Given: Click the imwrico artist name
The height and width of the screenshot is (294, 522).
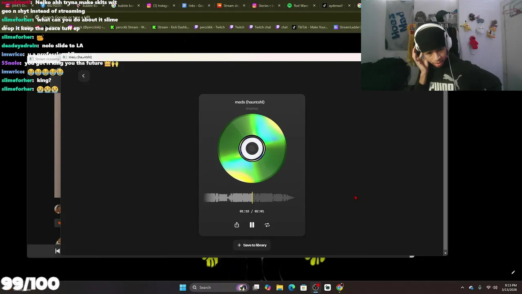Looking at the screenshot, I should pos(252,109).
